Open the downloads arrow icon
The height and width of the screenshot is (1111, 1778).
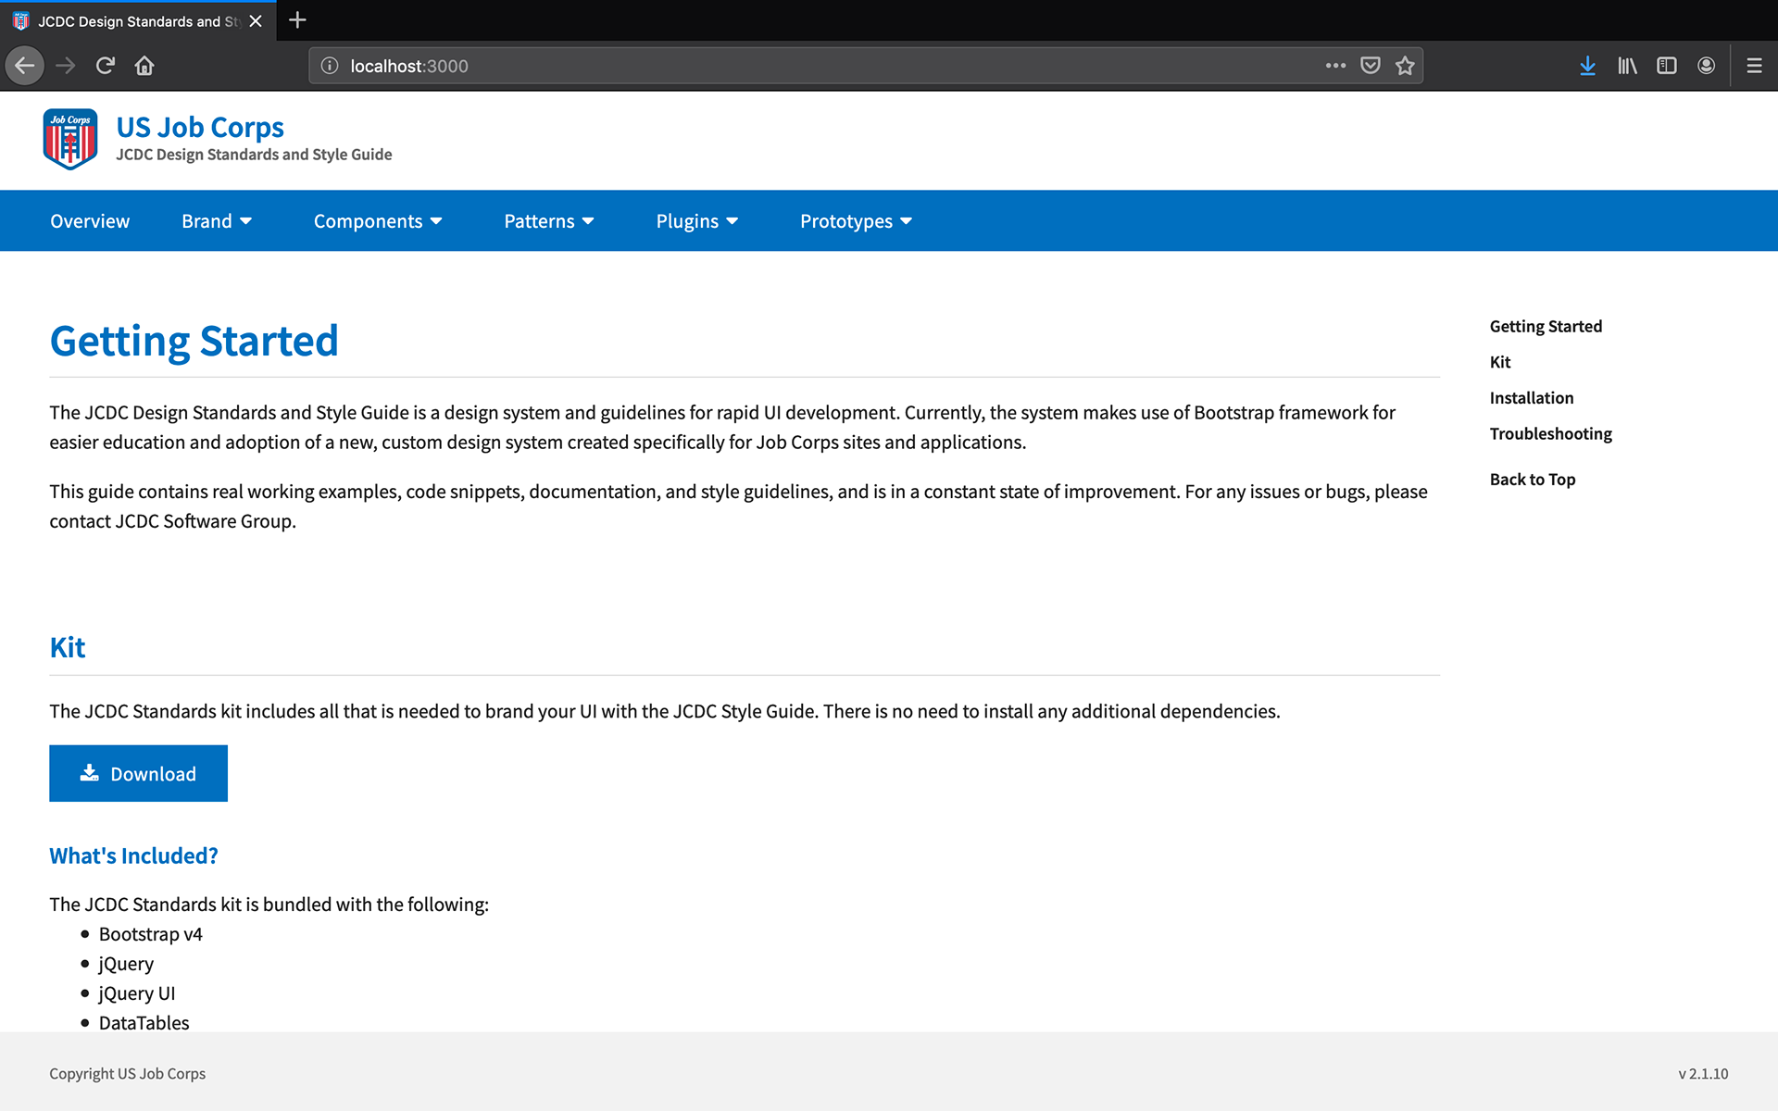(x=1587, y=66)
